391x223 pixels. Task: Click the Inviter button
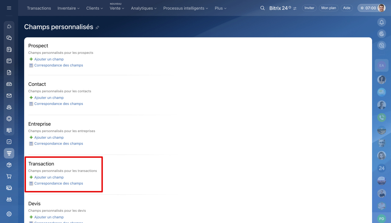point(309,8)
